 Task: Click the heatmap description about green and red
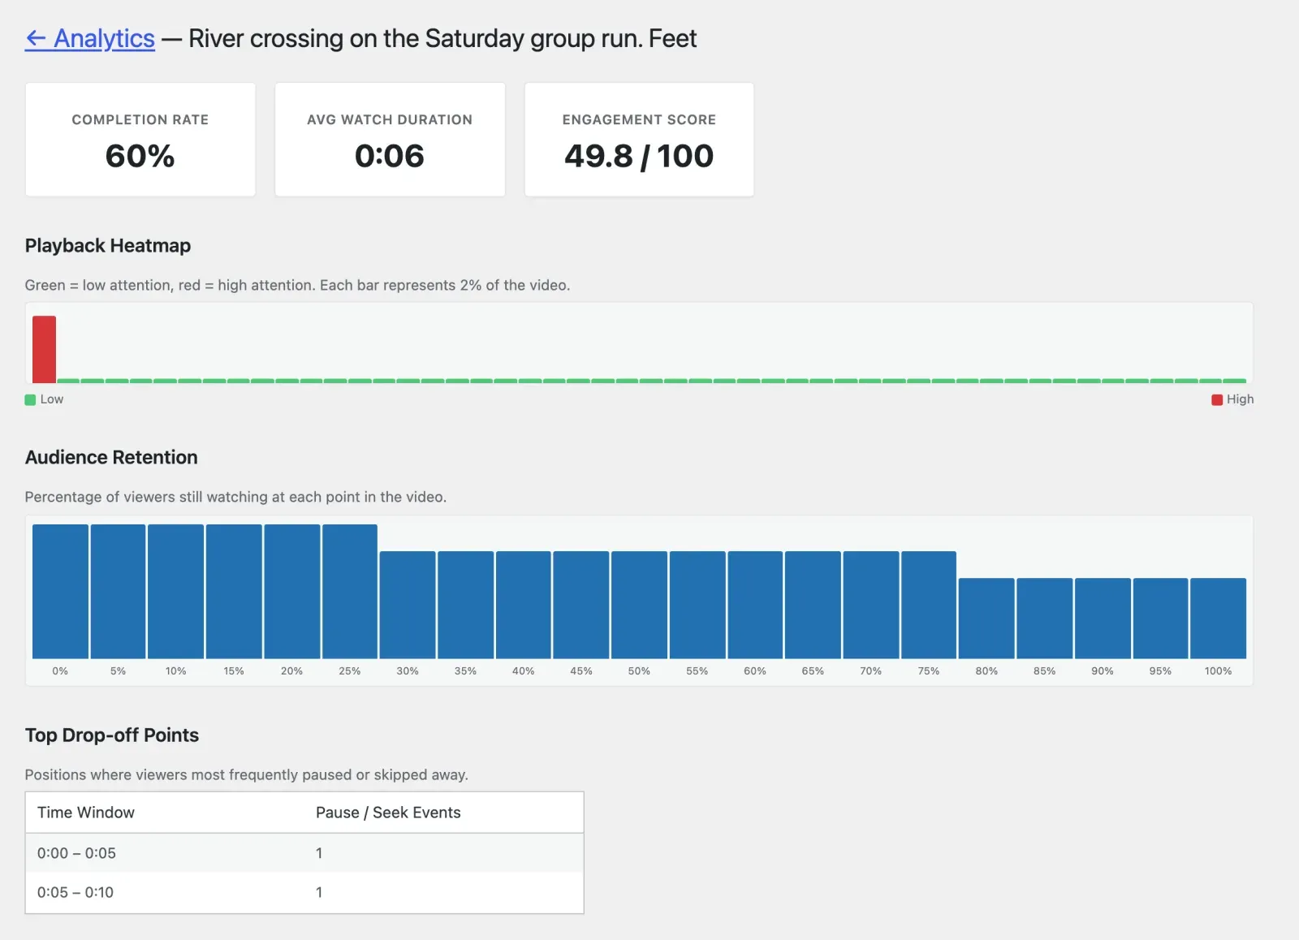(297, 285)
